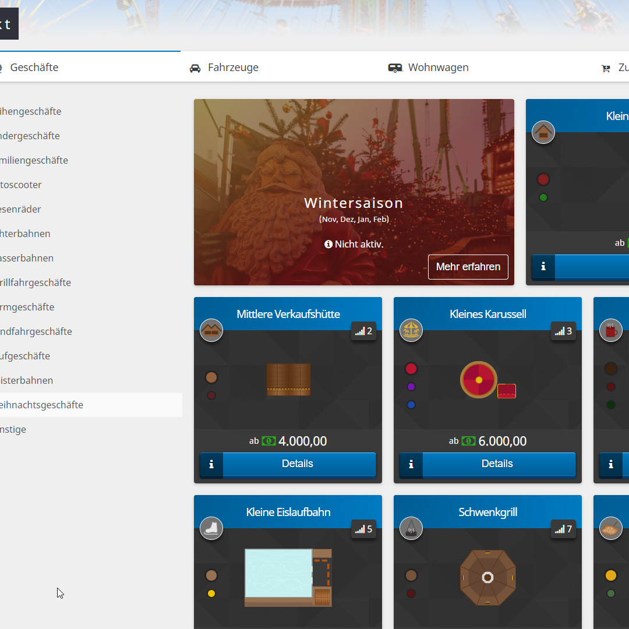Click the Mittlere Verkaufshütte hut icon
This screenshot has height=629, width=629.
point(211,330)
